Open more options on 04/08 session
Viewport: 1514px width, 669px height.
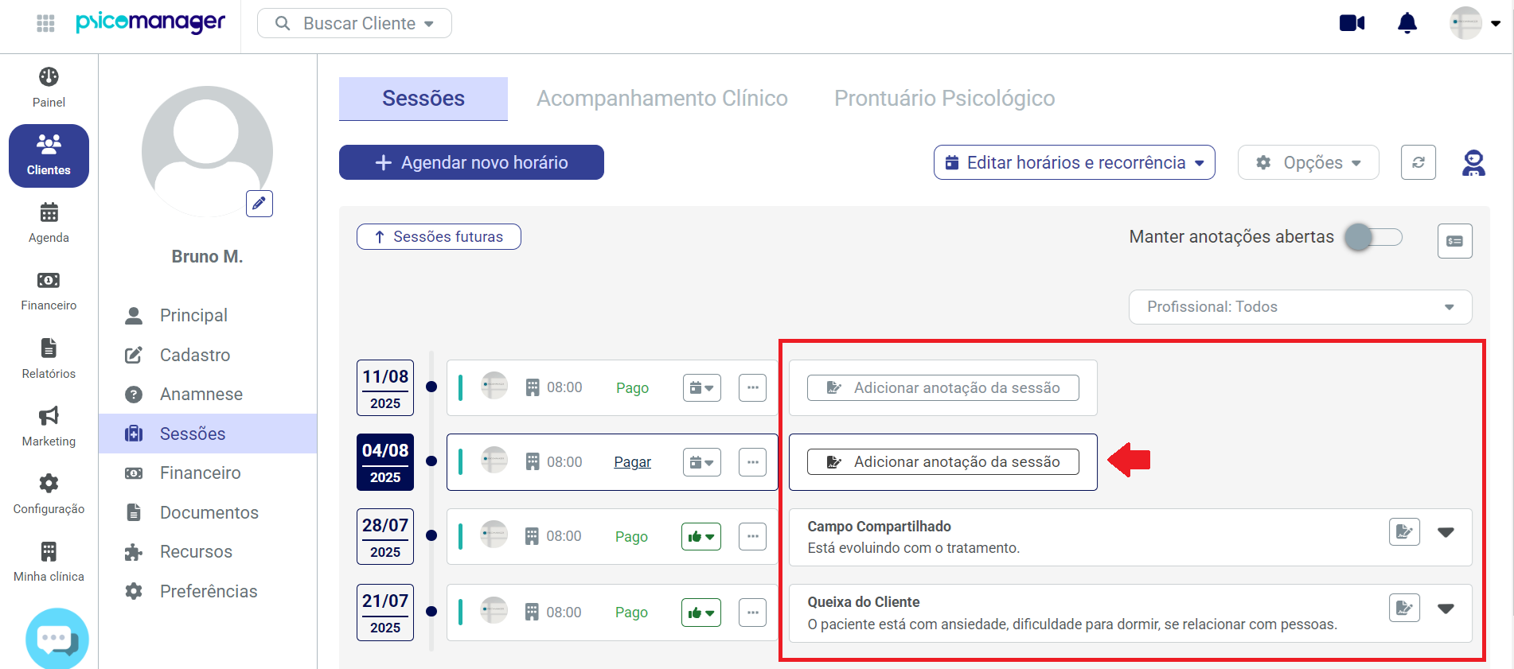[x=752, y=462]
